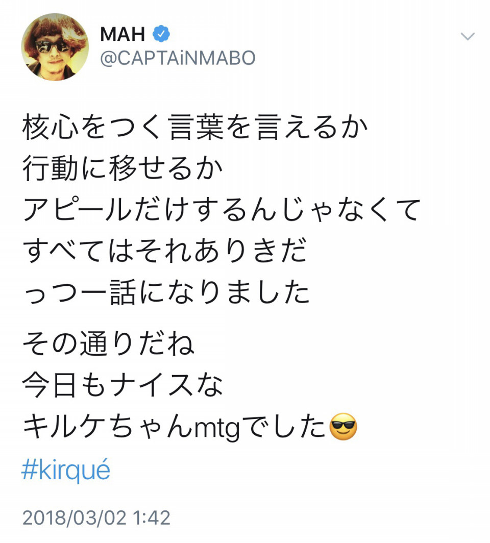Select the line starting with 核心をつく
The image size is (490, 543).
(194, 128)
